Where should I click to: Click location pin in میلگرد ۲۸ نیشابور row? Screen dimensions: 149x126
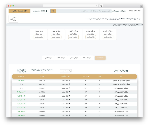coord(69,115)
